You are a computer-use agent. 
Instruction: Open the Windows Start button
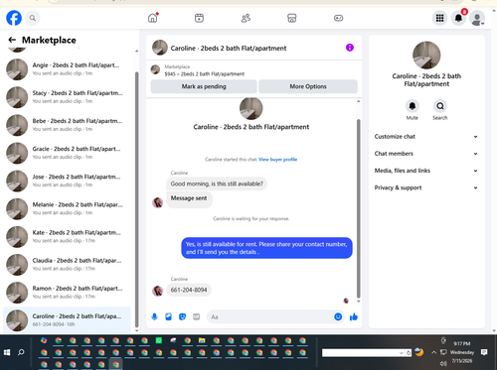[x=7, y=352]
